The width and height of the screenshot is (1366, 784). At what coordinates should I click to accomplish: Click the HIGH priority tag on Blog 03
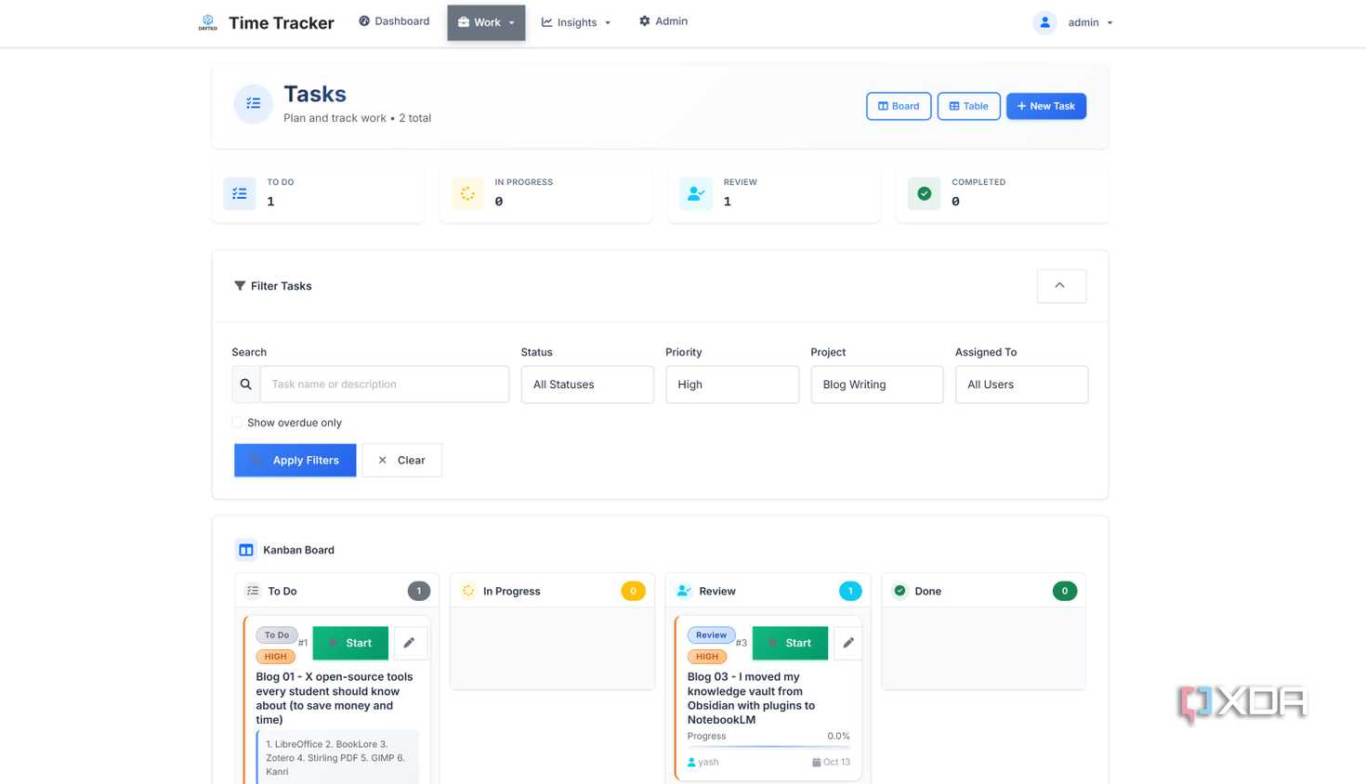coord(707,657)
